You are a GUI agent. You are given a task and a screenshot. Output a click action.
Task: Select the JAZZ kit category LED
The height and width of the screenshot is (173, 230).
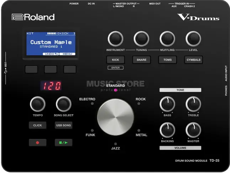115,144
